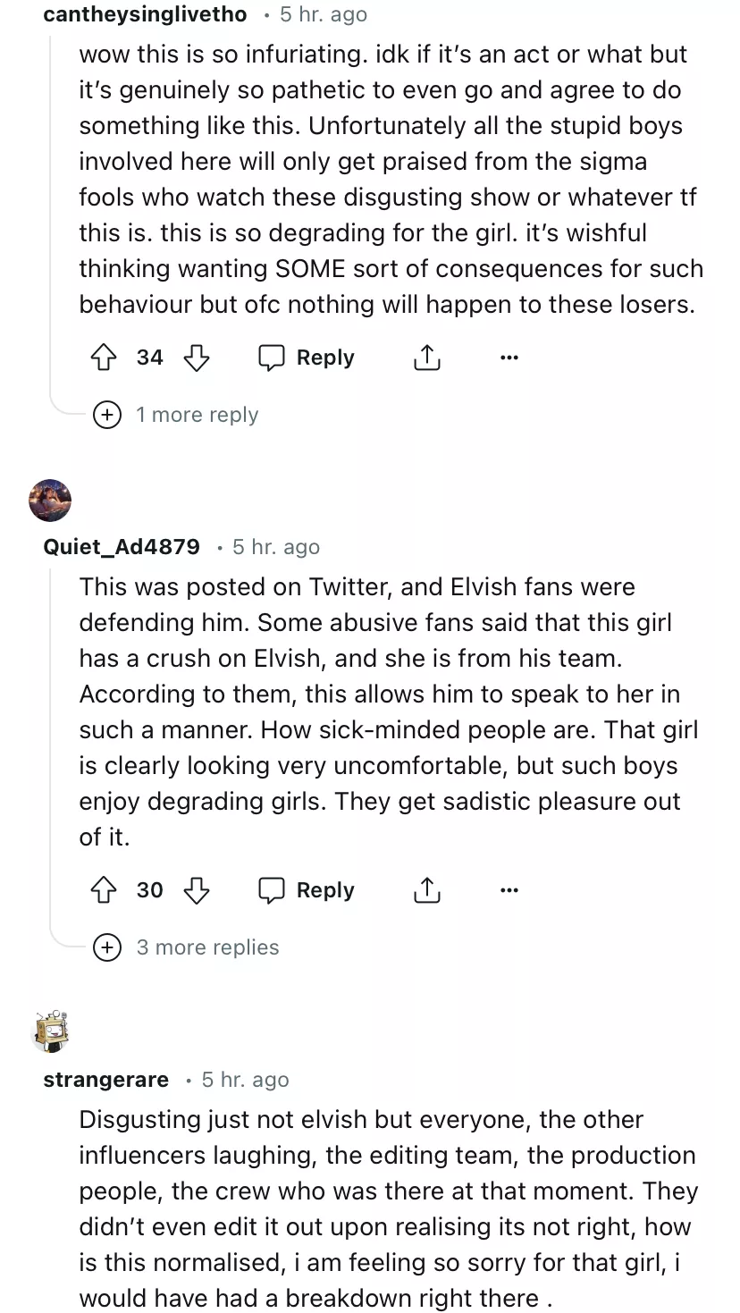Open cantheysinglivetho user profile
This screenshot has height=1313, width=740.
pos(145,14)
